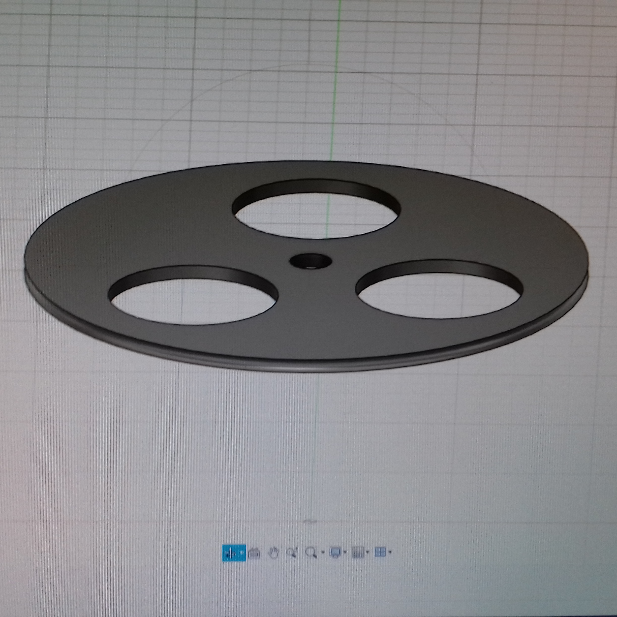Click the Look At tool icon
Viewport: 617px width, 617px height.
(x=254, y=553)
